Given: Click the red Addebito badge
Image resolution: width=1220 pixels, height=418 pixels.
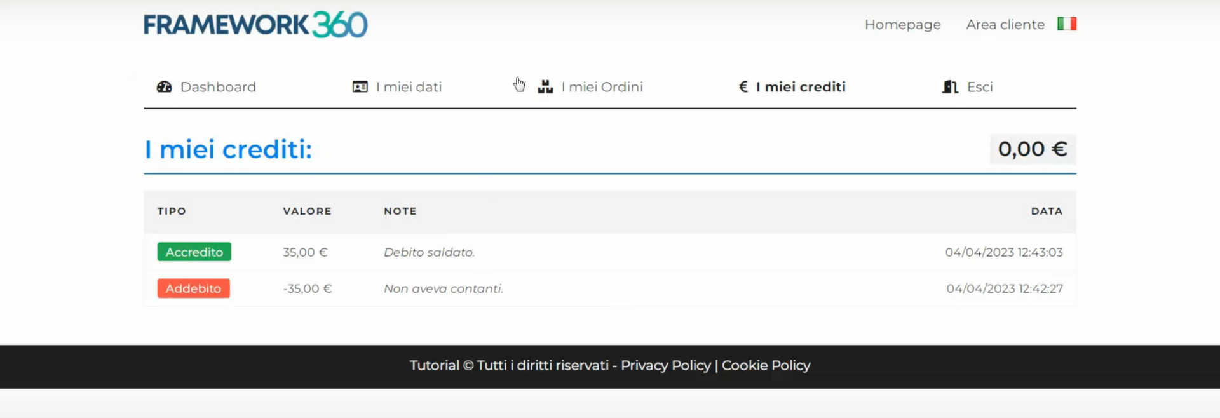Looking at the screenshot, I should tap(193, 288).
